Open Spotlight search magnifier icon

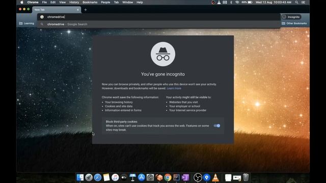click(x=296, y=2)
